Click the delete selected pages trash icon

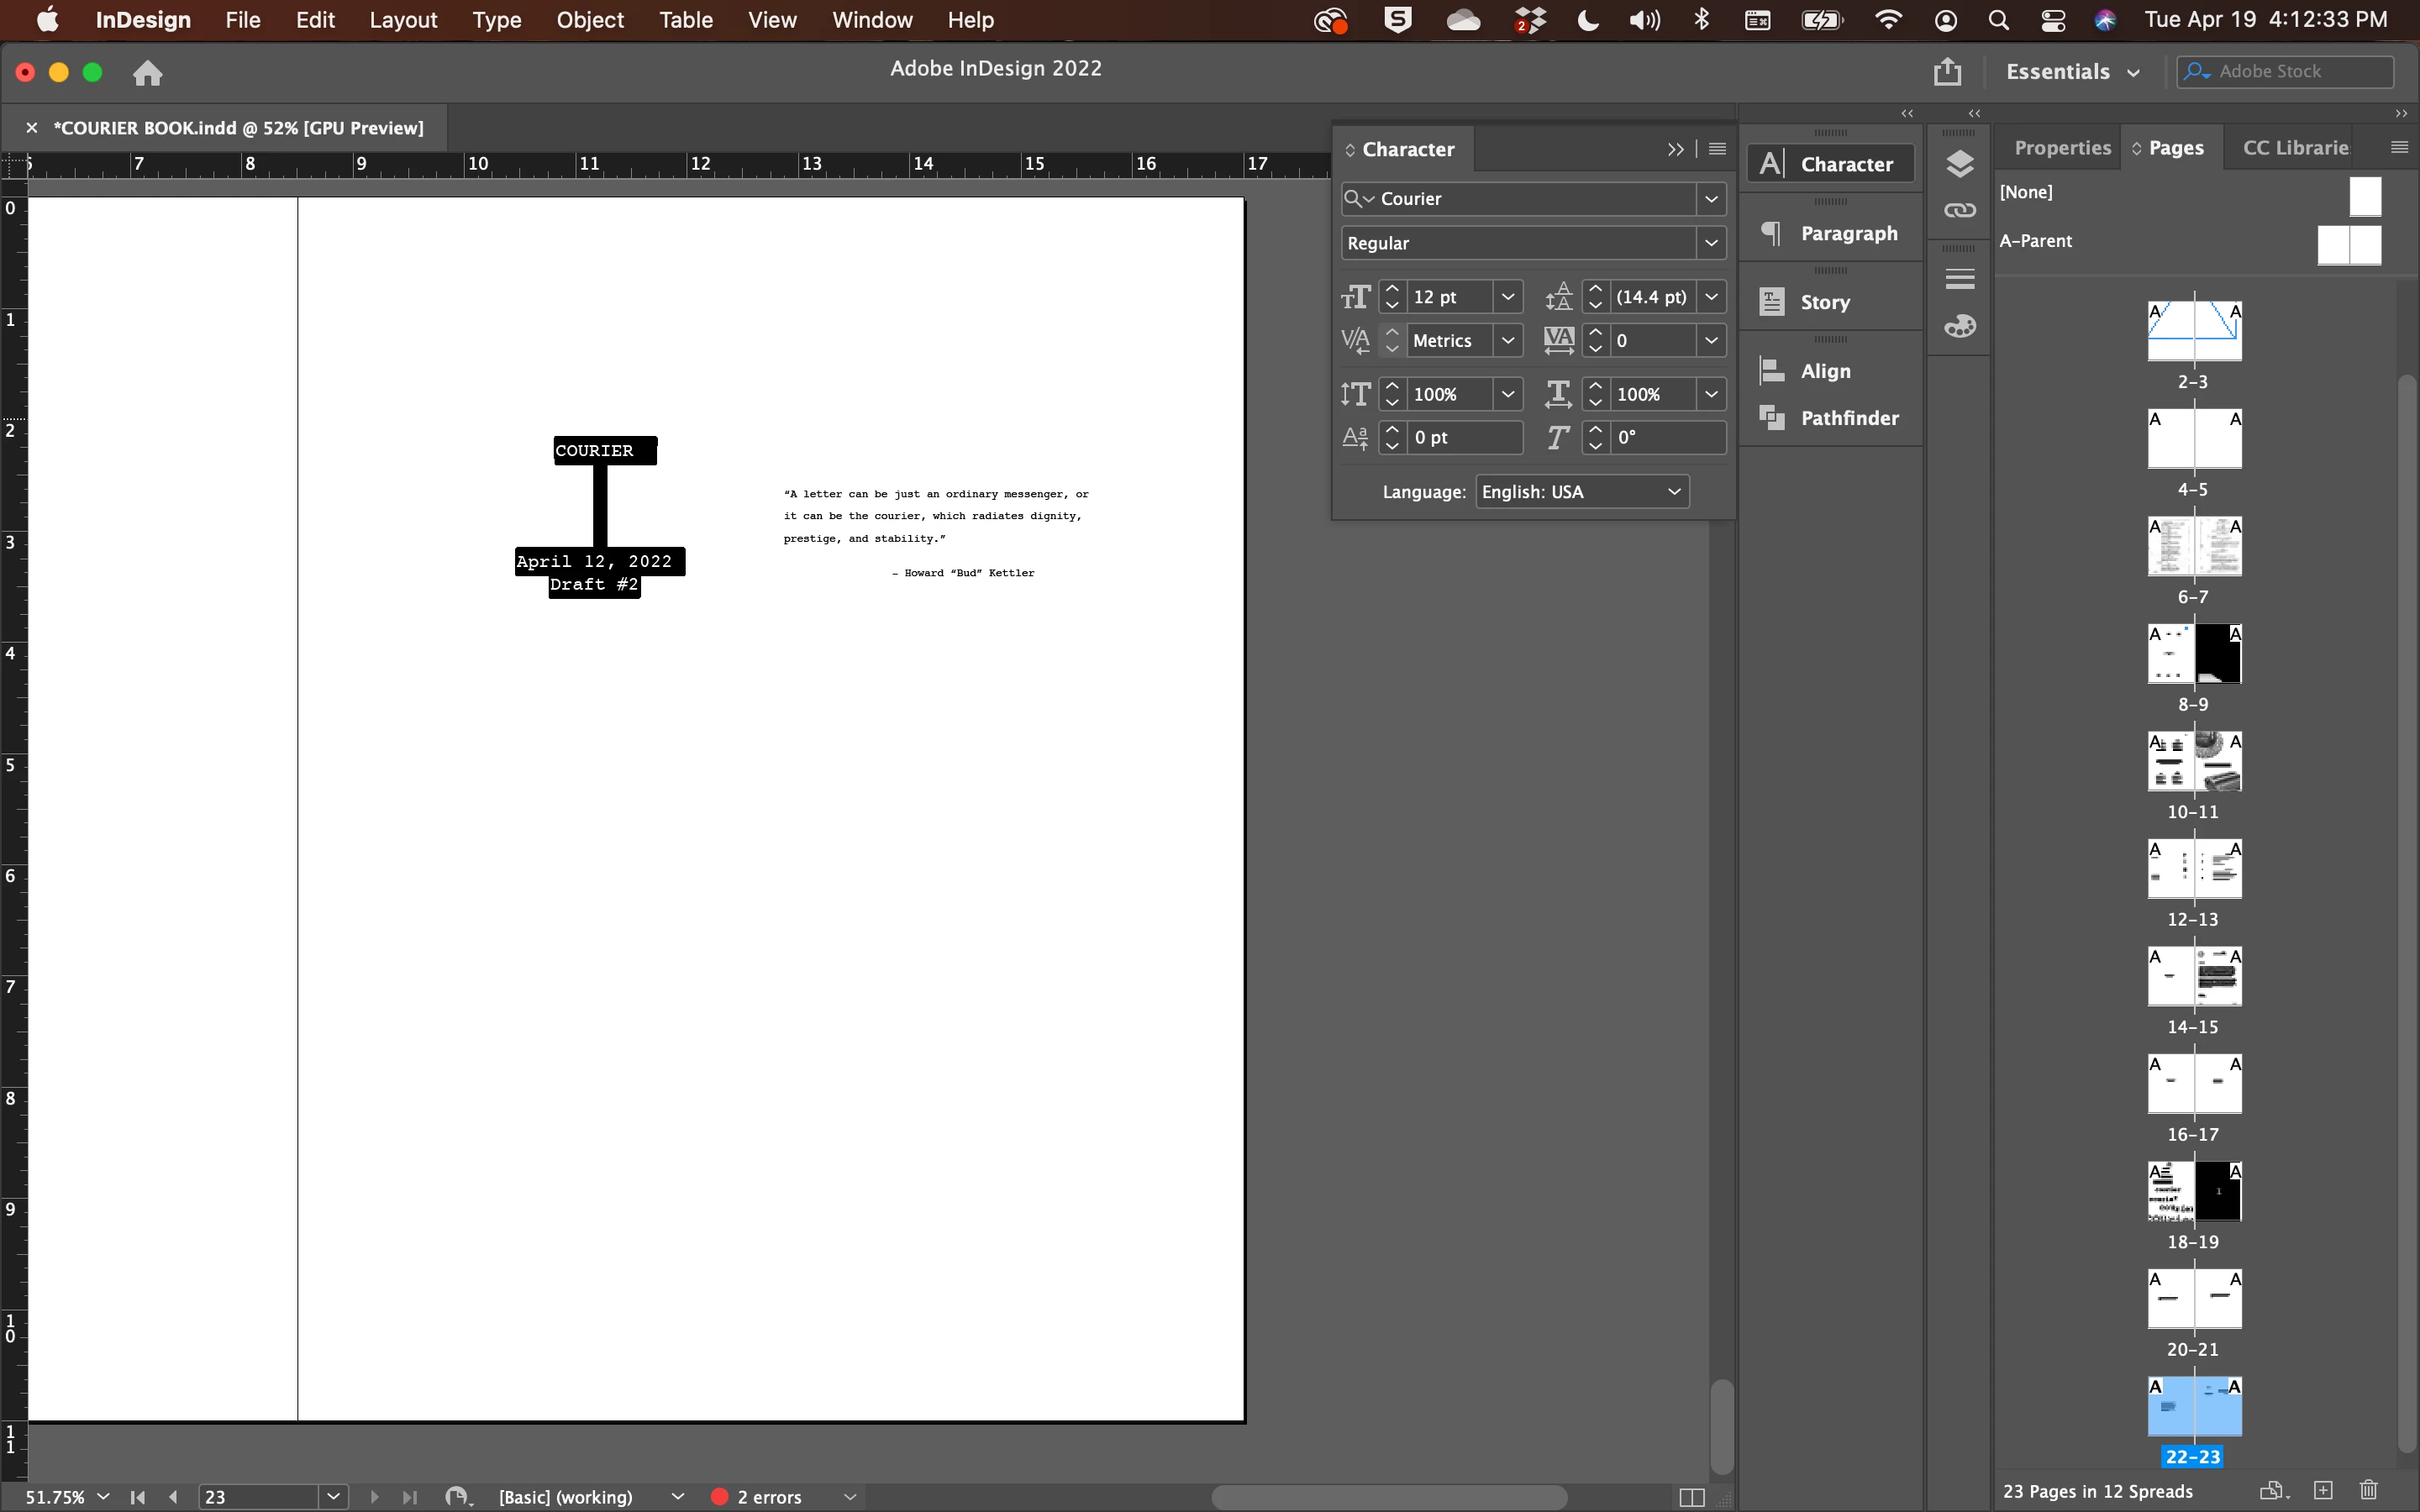point(2368,1490)
